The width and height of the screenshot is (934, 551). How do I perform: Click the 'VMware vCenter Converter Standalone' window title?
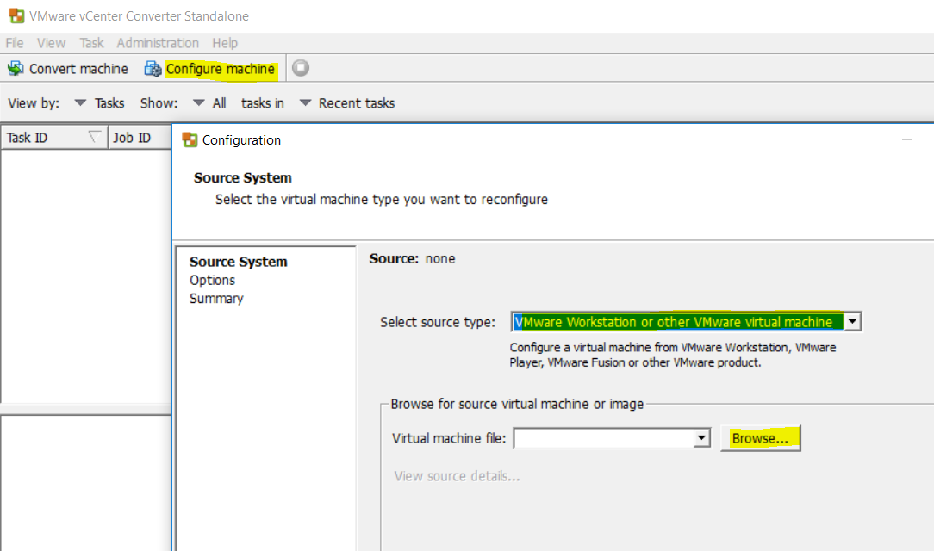click(140, 16)
